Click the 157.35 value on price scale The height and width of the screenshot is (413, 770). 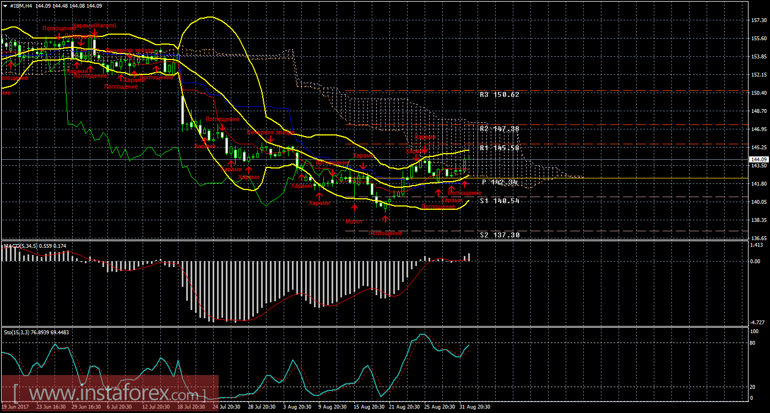[759, 20]
